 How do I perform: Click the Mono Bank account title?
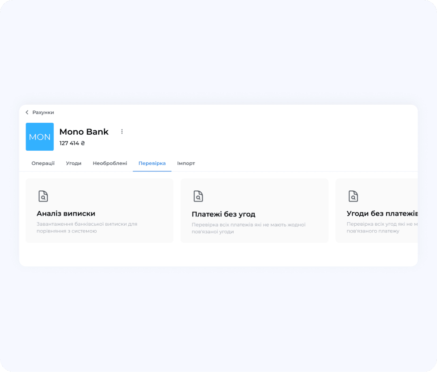(84, 132)
